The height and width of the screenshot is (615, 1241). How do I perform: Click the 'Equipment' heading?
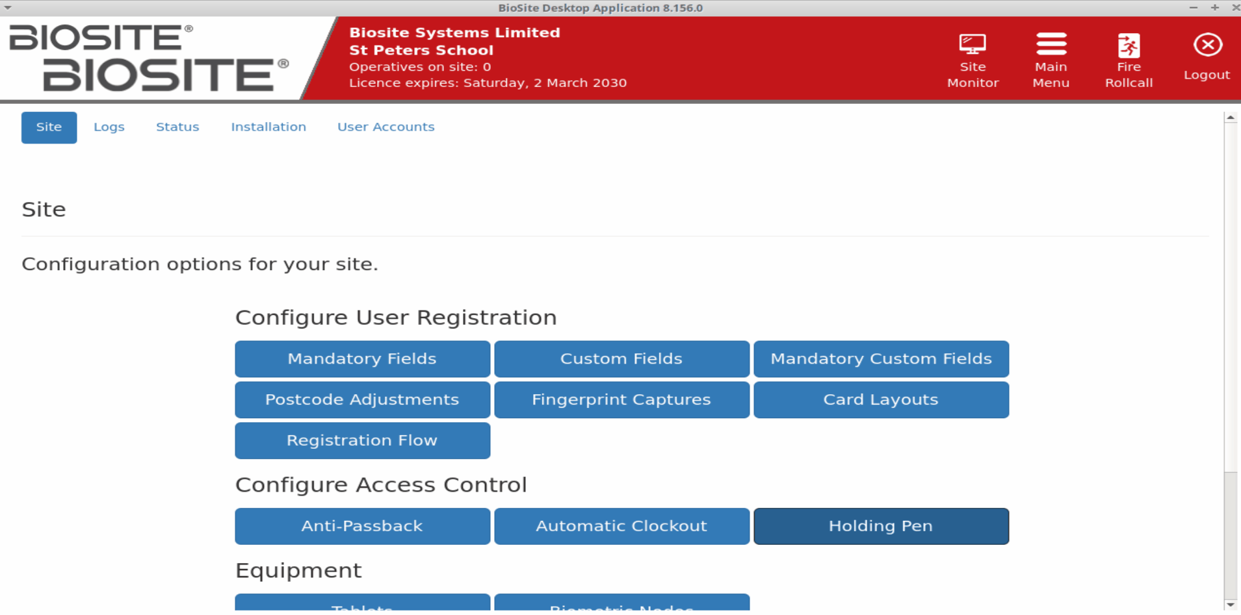pos(298,571)
